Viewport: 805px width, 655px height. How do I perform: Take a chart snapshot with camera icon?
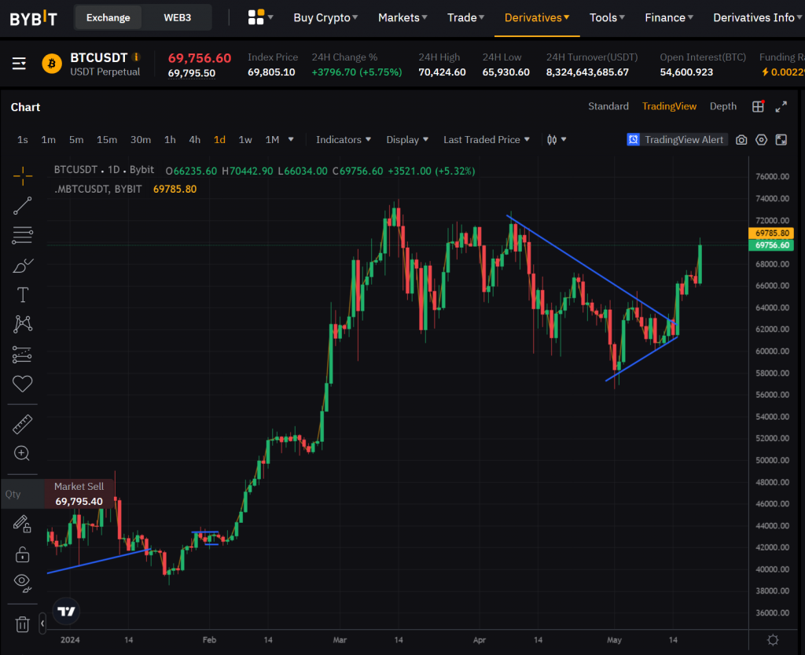click(x=741, y=140)
